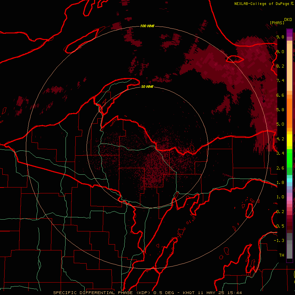Click the cyan segment of the color bar
The height and width of the screenshot is (295, 295).
[289, 180]
